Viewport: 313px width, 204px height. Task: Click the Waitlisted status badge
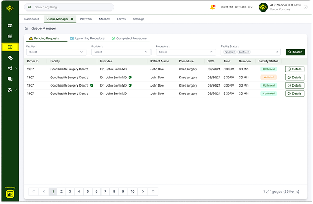click(x=268, y=77)
